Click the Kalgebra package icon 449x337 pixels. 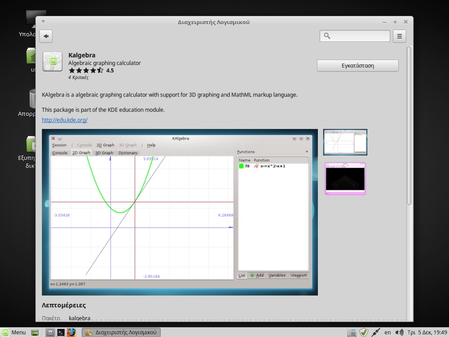click(53, 62)
